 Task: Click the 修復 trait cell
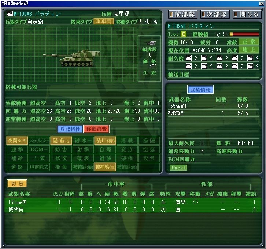click(61, 158)
